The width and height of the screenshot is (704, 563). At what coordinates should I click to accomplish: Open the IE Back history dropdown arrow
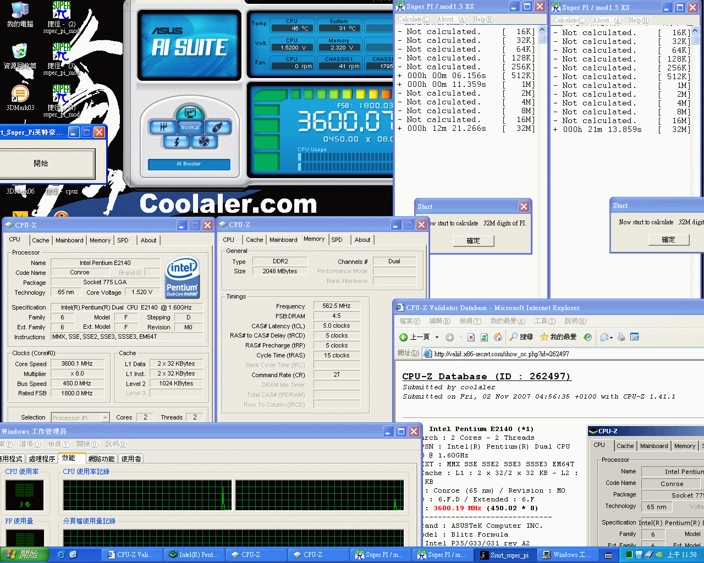pos(437,337)
